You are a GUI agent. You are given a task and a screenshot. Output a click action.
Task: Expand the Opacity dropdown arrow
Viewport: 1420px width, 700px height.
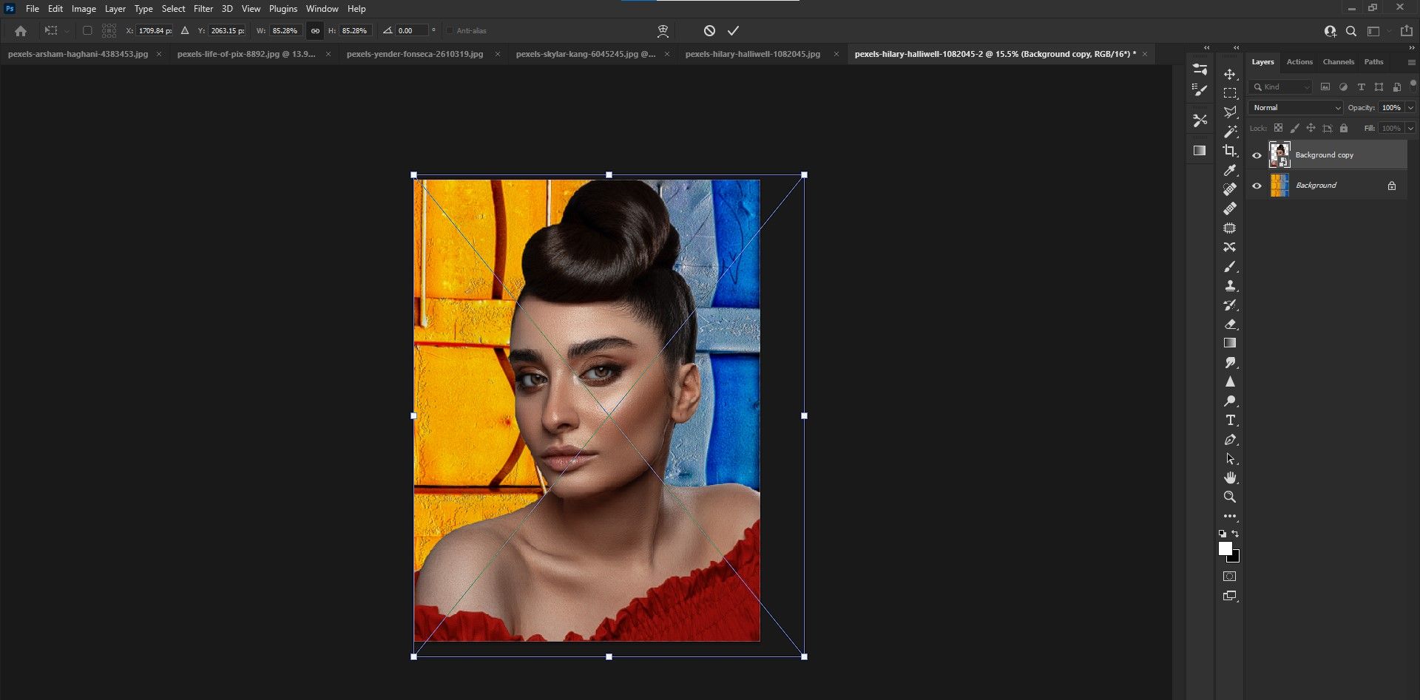1410,108
